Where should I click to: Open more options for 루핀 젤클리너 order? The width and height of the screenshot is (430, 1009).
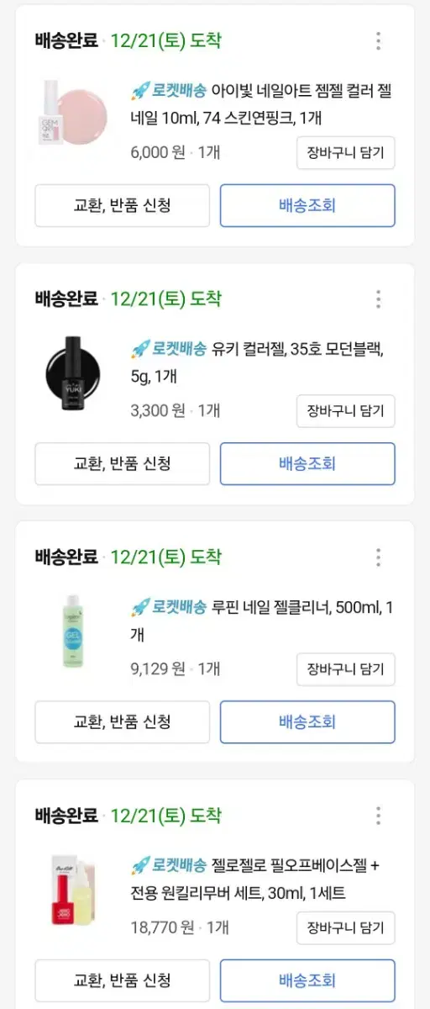[379, 557]
